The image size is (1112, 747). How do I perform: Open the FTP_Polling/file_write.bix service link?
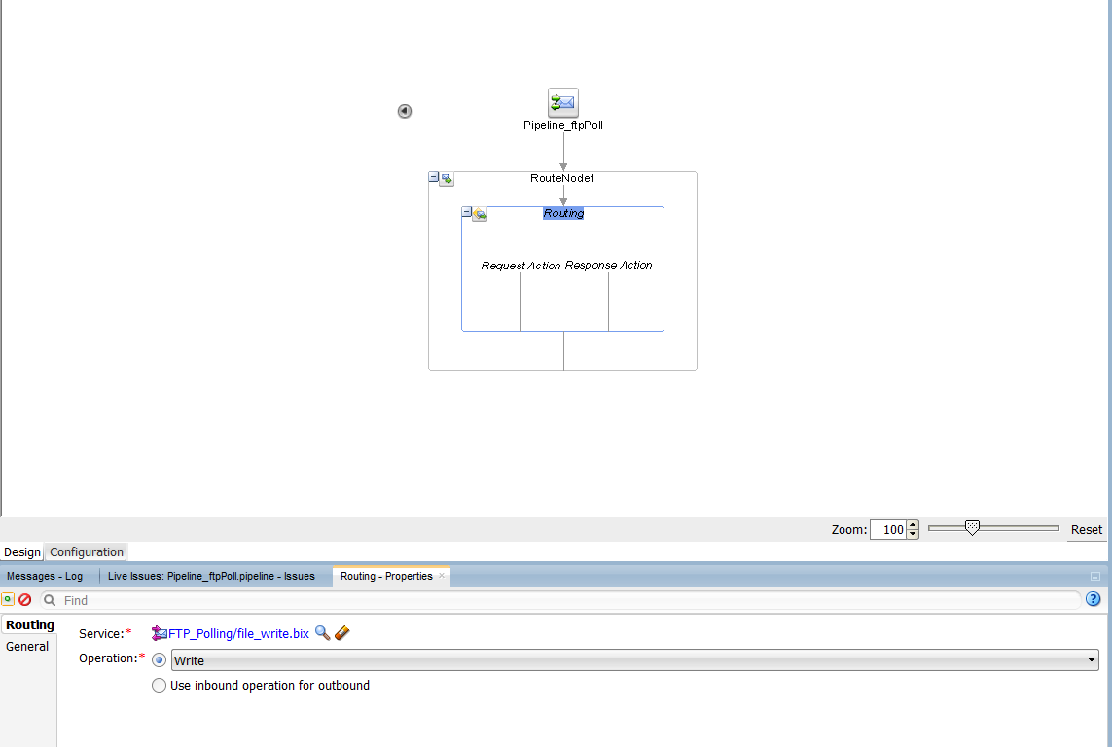tap(238, 633)
